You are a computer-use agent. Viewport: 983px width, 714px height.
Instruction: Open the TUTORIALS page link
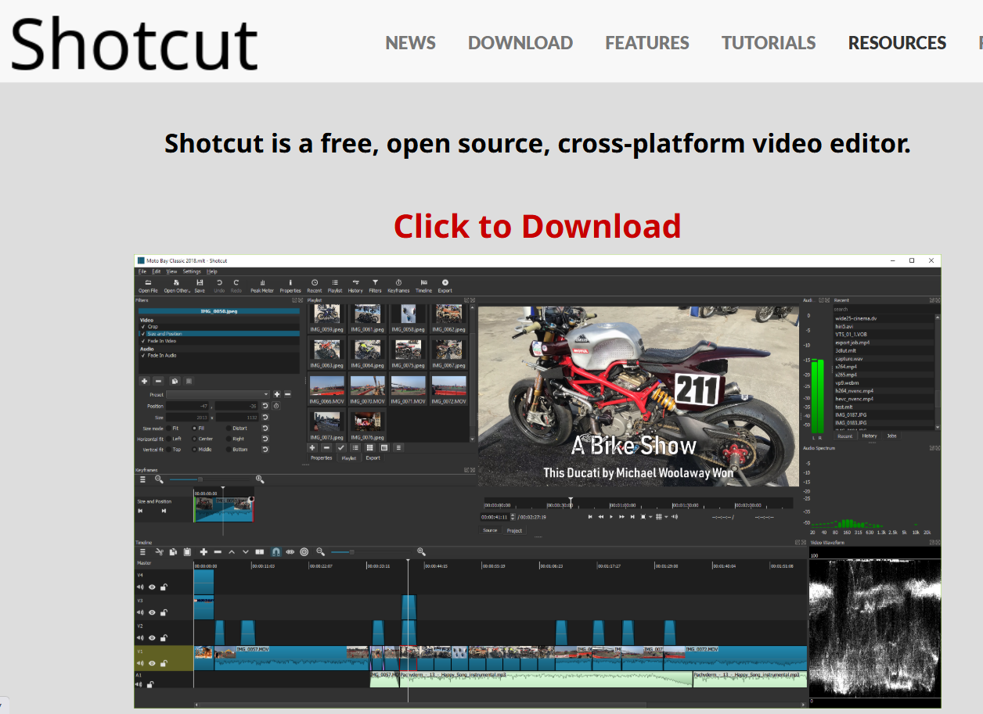pos(769,43)
